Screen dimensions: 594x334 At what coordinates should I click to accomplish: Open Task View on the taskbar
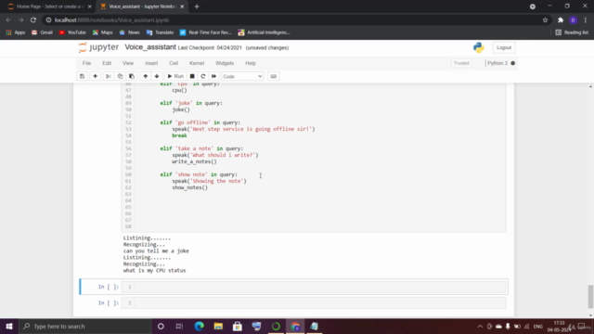pos(179,326)
